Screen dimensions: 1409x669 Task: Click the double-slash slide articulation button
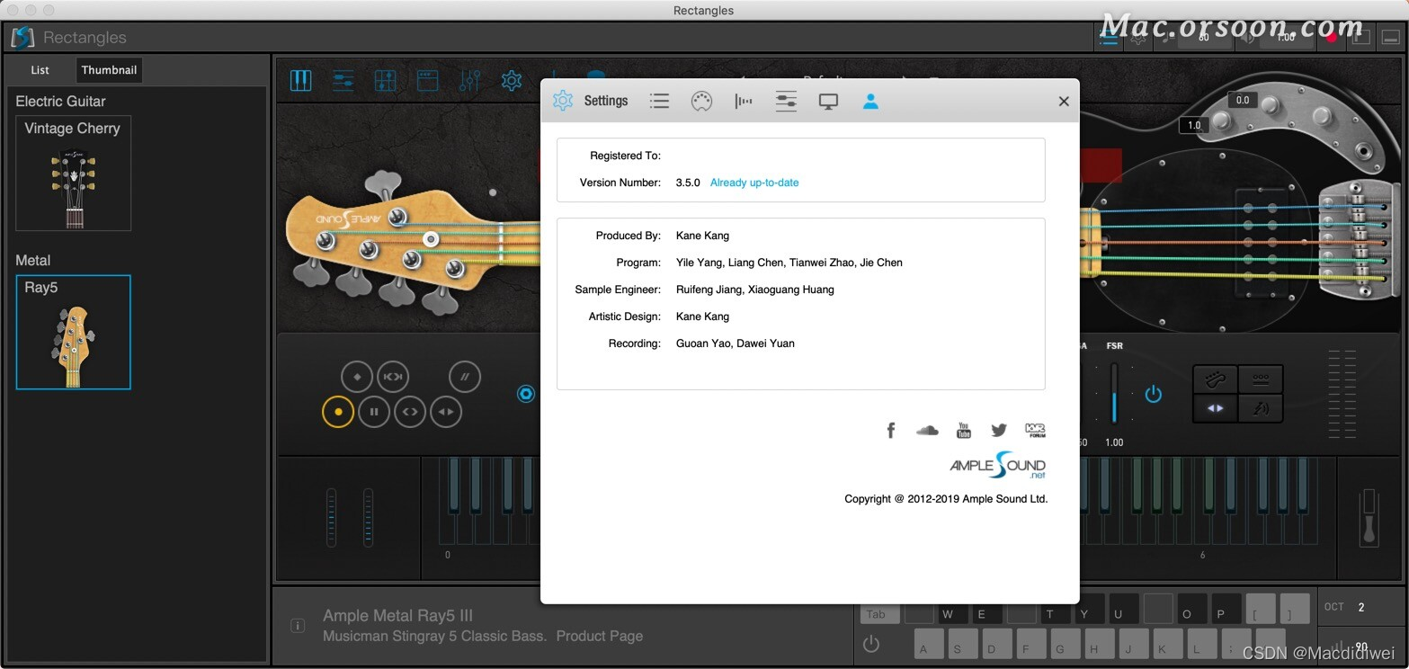(465, 377)
